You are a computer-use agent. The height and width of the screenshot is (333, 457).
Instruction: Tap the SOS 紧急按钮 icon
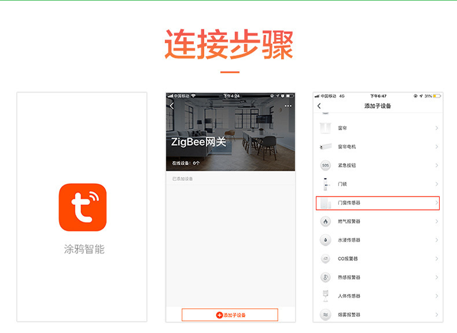click(x=325, y=165)
